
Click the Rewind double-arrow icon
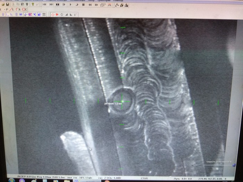click(x=90, y=5)
